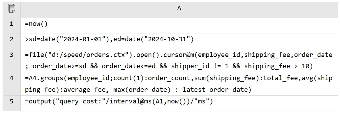The height and width of the screenshot is (113, 340).
Task: Select row 4 header
Action: coord(11,84)
